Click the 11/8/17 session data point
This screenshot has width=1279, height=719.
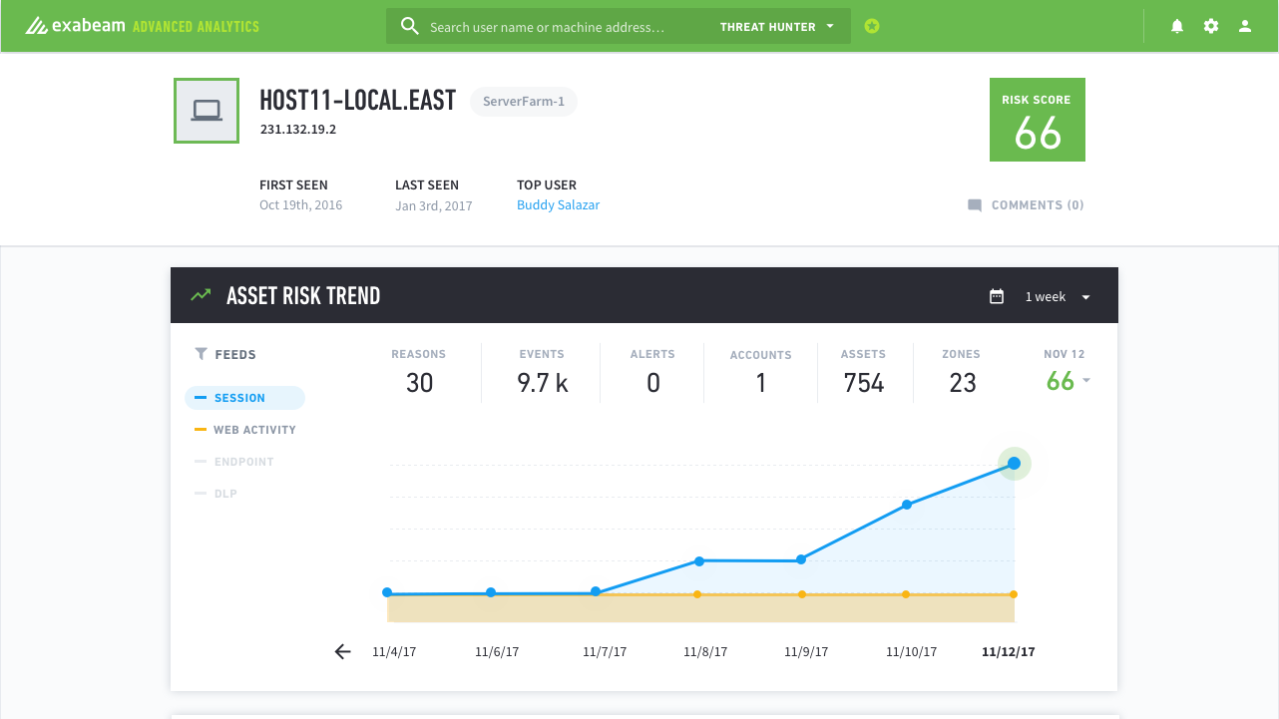(x=699, y=561)
